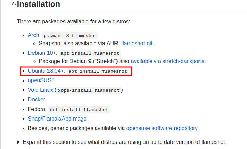247x149 pixels.
Task: Follow the Snap/Flatpak/AppImage link
Action: pyautogui.click(x=57, y=119)
